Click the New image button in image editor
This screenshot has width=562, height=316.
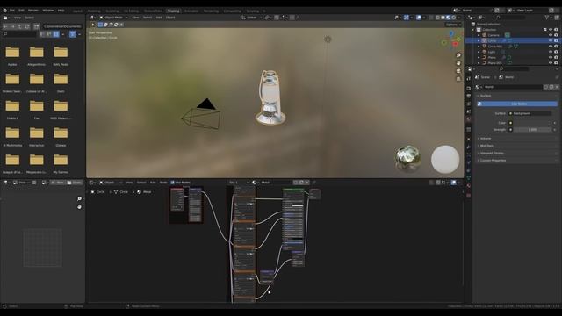(x=58, y=183)
